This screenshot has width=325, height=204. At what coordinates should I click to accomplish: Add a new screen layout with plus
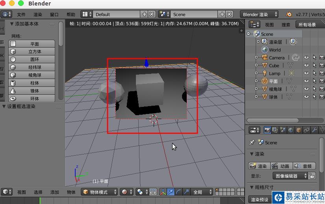coord(144,14)
